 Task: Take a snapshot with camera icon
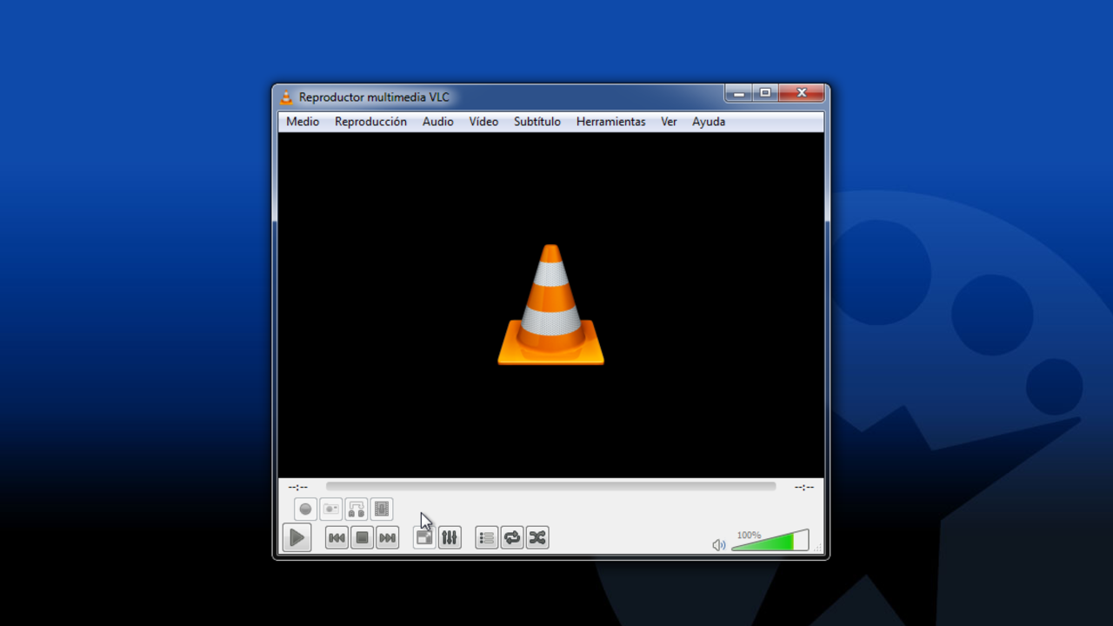[330, 509]
